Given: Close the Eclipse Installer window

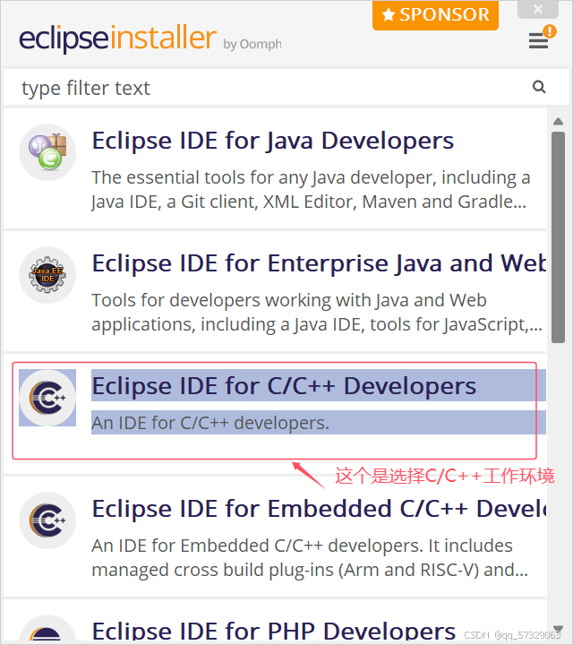Looking at the screenshot, I should coord(538,9).
